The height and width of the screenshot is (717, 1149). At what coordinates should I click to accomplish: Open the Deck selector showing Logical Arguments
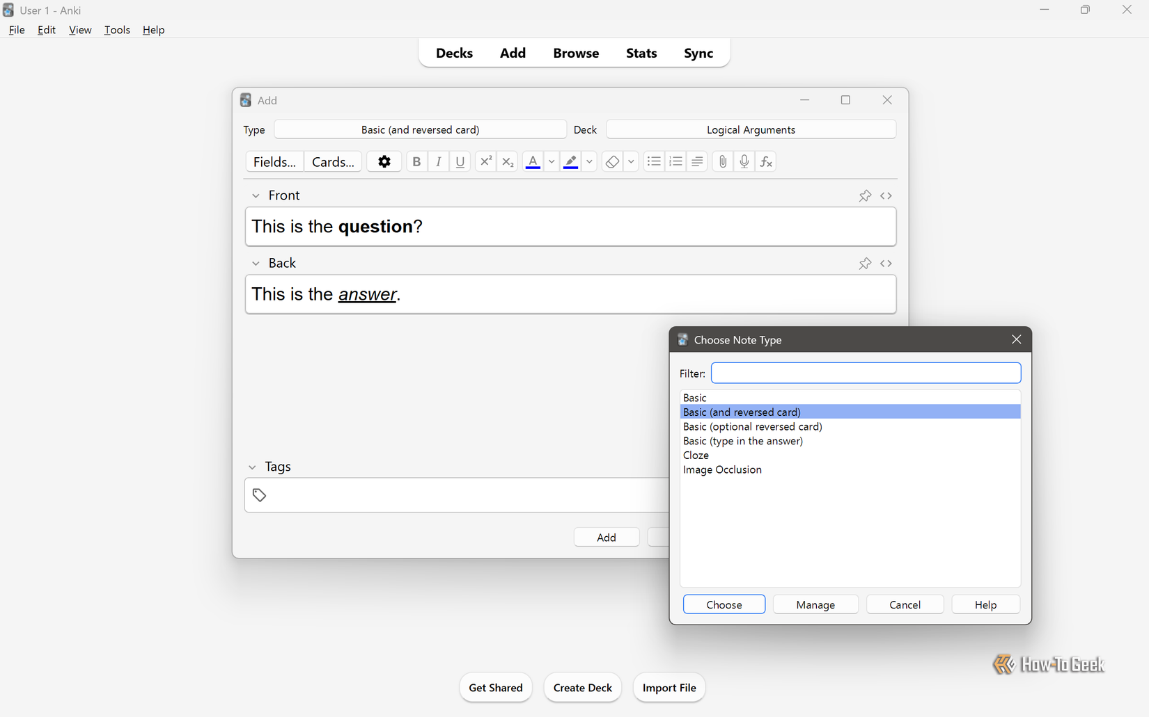click(x=751, y=129)
